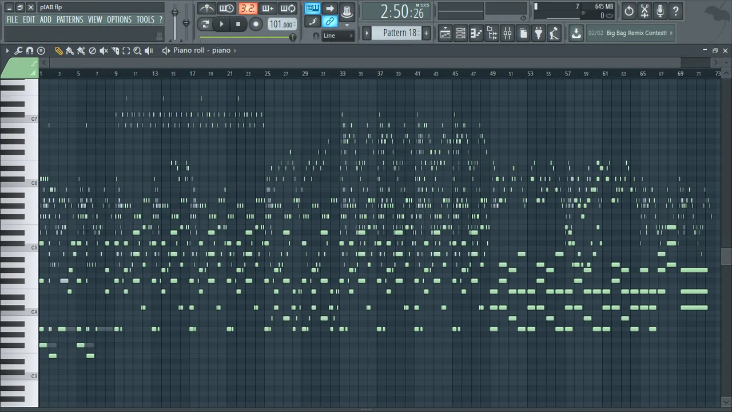
Task: Open the EDIT menu
Action: click(x=29, y=19)
